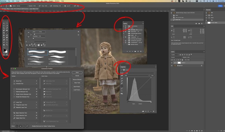This screenshot has width=225, height=132.
Task: Toggle layer visibility eye in Properties panel
Action: (151, 111)
